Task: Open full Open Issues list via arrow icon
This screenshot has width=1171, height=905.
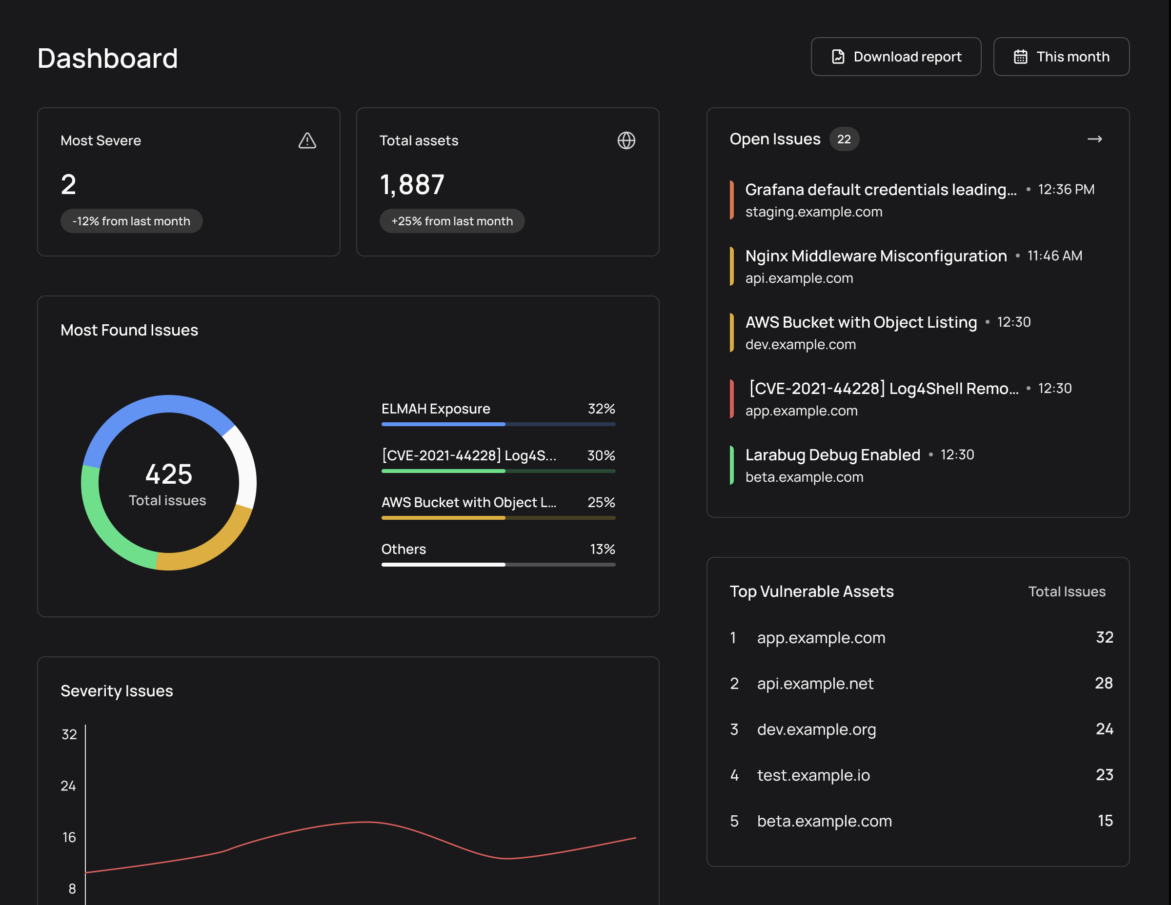Action: click(1095, 139)
